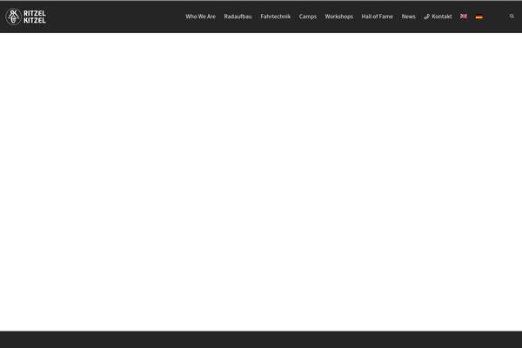Switch language to German via flag
Viewport: 522px width, 348px height.
478,17
